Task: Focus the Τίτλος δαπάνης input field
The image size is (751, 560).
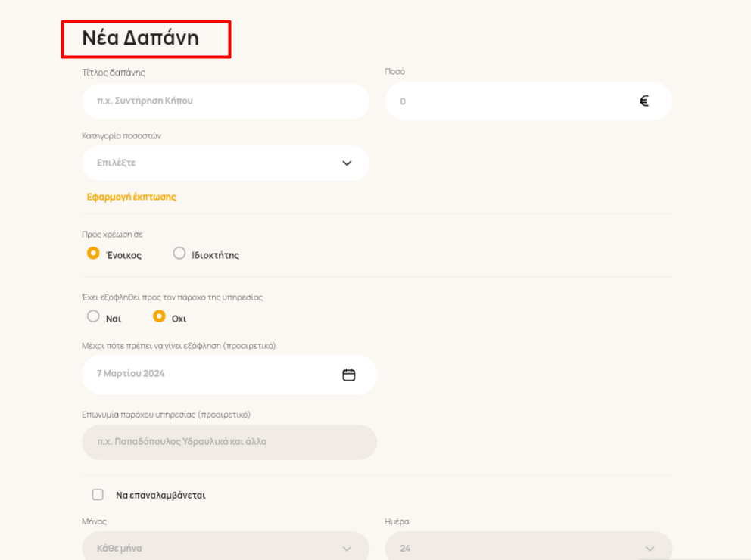Action: pos(226,101)
